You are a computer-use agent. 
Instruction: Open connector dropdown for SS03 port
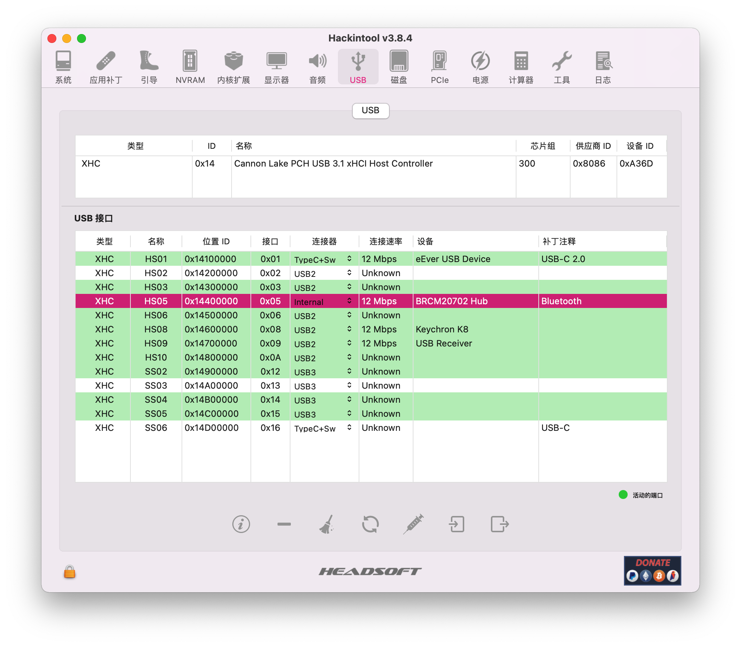click(324, 386)
